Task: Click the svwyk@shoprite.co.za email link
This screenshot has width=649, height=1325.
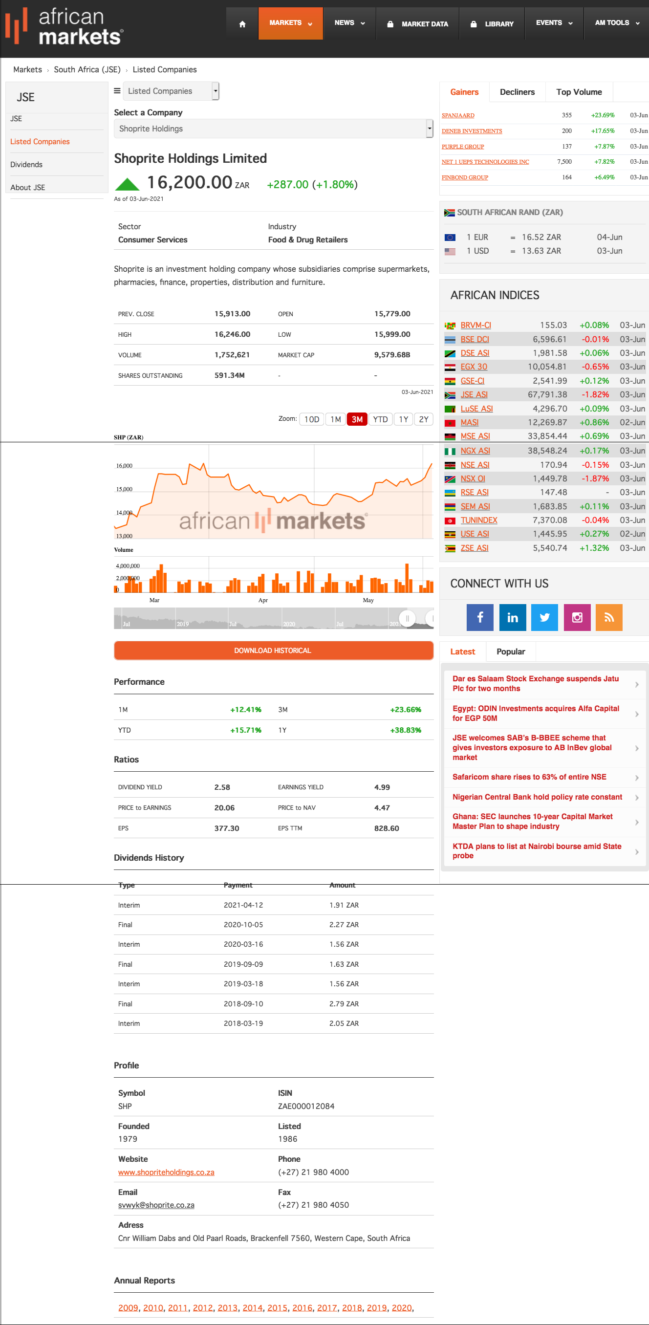Action: (156, 1205)
